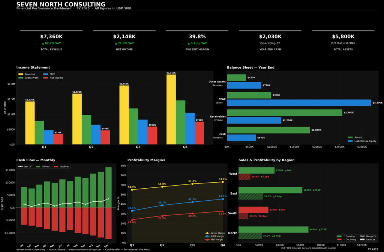This screenshot has width=384, height=252.
Task: Click the Equity bar labeled $3,200K
Action: click(x=298, y=103)
